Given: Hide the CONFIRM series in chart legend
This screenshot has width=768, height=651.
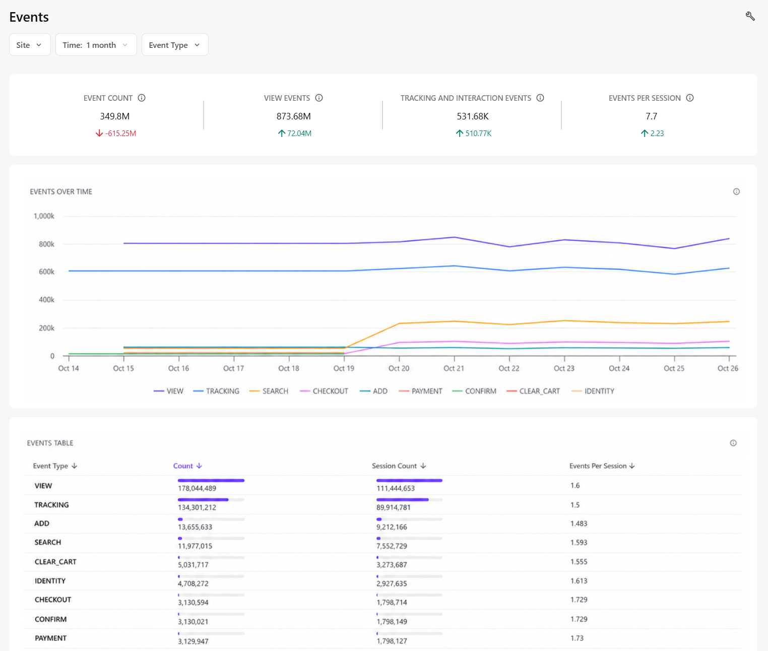Looking at the screenshot, I should pos(474,391).
